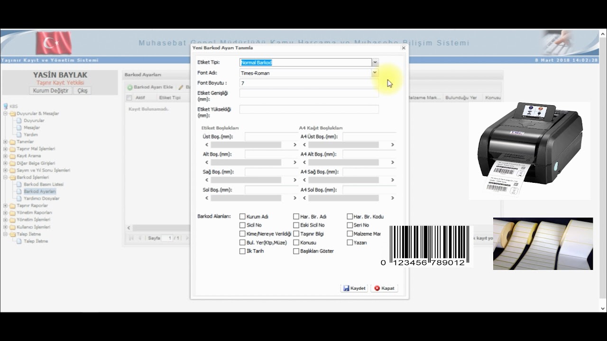Check the Kime/Nereye Verildiği checkbox
607x341 pixels.
pos(242,233)
